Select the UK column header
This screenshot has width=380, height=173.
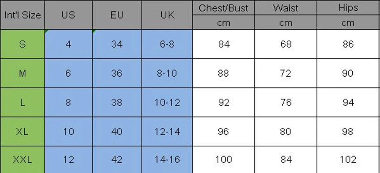pos(167,15)
